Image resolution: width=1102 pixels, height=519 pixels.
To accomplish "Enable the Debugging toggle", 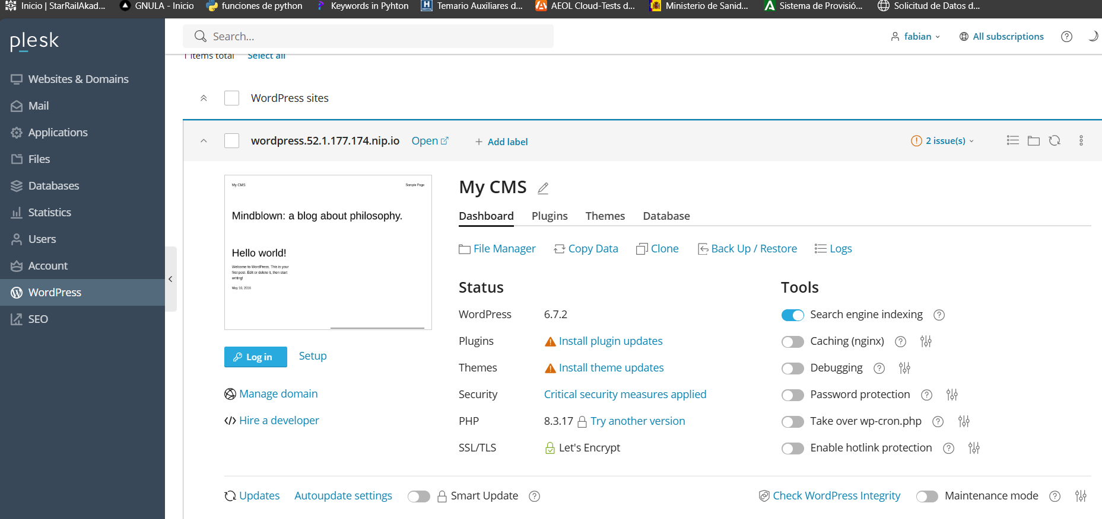I will click(792, 369).
